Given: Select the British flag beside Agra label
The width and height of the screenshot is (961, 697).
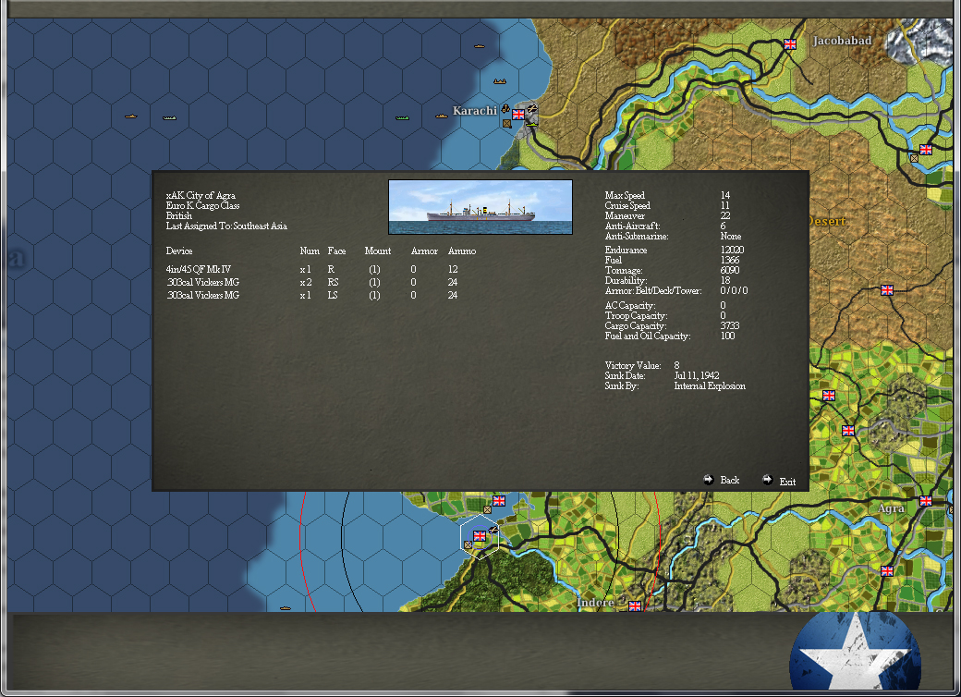Looking at the screenshot, I should point(926,501).
